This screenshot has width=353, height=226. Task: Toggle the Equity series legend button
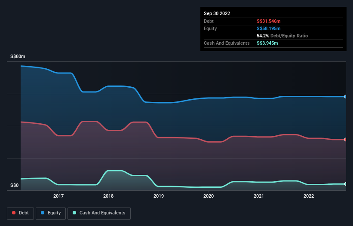[51, 213]
